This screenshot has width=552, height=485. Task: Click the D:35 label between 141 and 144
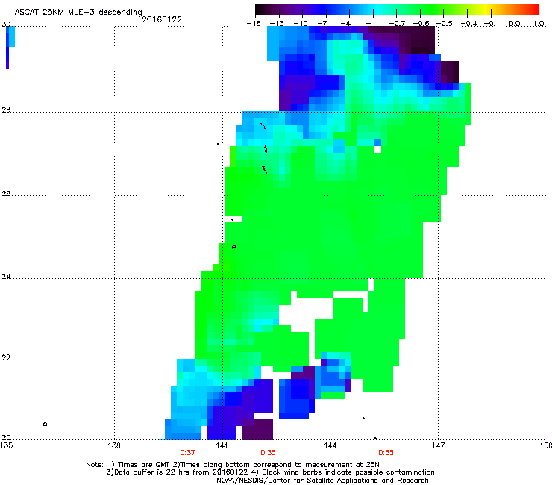[x=268, y=453]
